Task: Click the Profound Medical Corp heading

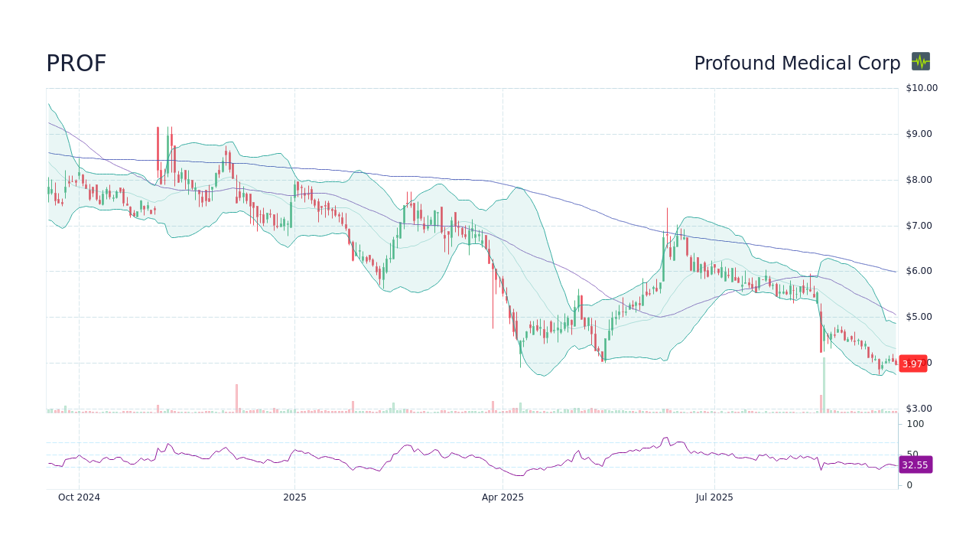Action: [x=797, y=64]
